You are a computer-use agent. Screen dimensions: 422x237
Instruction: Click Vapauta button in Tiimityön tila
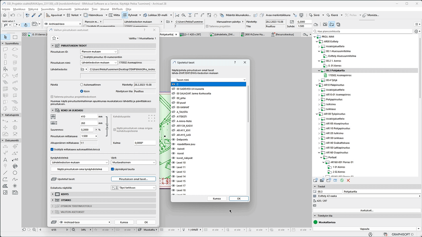(x=364, y=229)
